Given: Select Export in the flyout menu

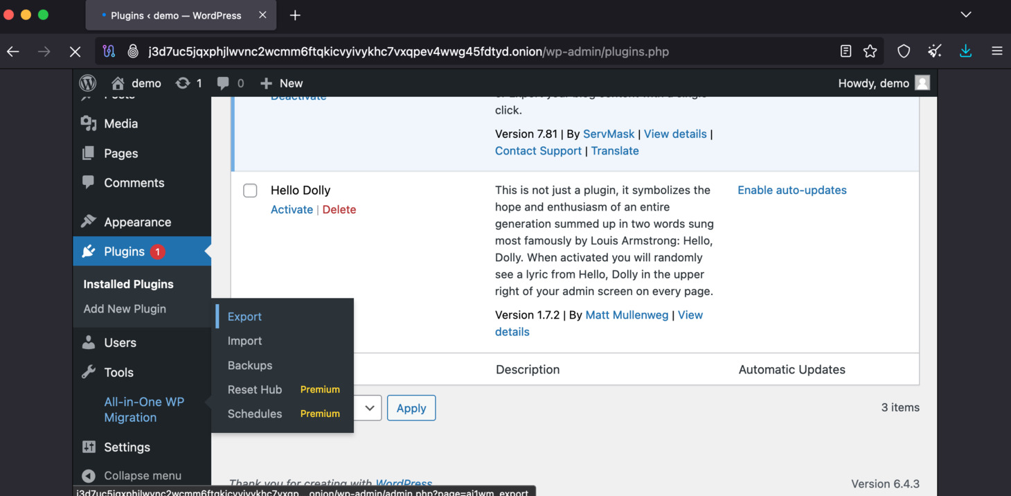Looking at the screenshot, I should [x=244, y=317].
